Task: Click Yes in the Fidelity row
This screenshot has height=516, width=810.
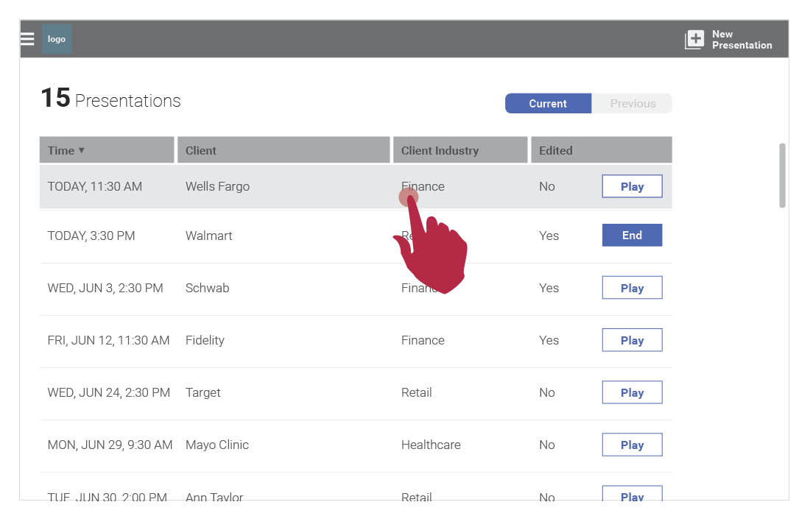Action: tap(549, 340)
